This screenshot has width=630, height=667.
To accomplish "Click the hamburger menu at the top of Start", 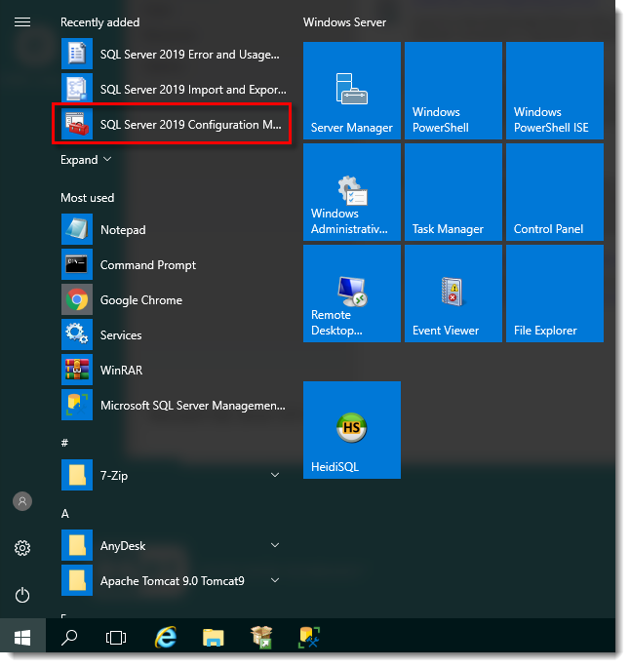I will 22,22.
